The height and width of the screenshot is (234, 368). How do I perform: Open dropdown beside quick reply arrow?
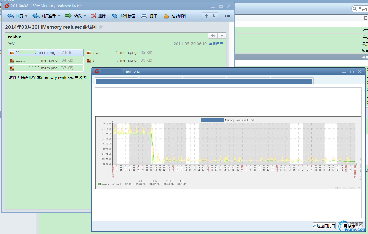222,35
